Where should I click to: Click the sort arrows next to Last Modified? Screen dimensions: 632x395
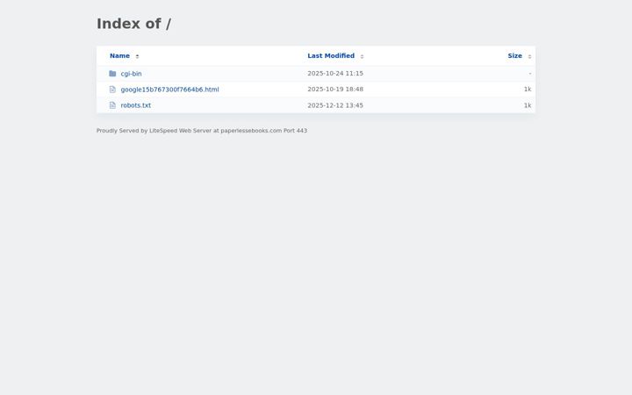tap(362, 56)
